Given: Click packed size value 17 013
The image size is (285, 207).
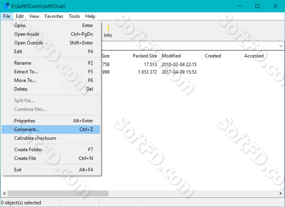Looking at the screenshot, I should tap(150, 65).
